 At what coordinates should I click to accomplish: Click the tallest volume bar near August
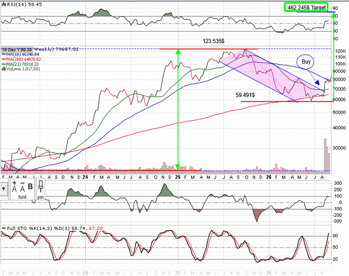(325, 156)
